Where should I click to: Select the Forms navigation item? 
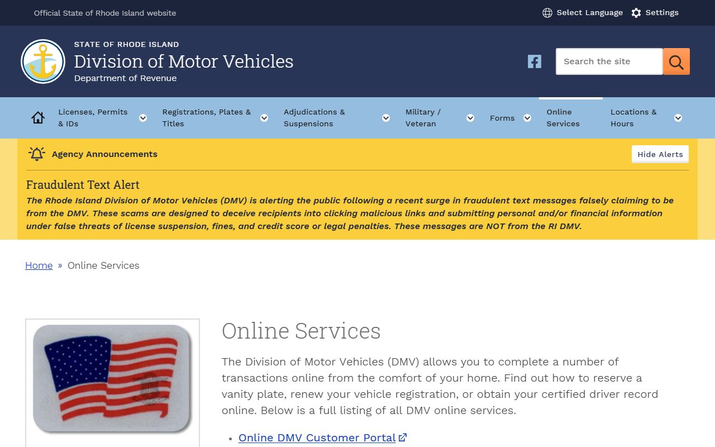(502, 118)
